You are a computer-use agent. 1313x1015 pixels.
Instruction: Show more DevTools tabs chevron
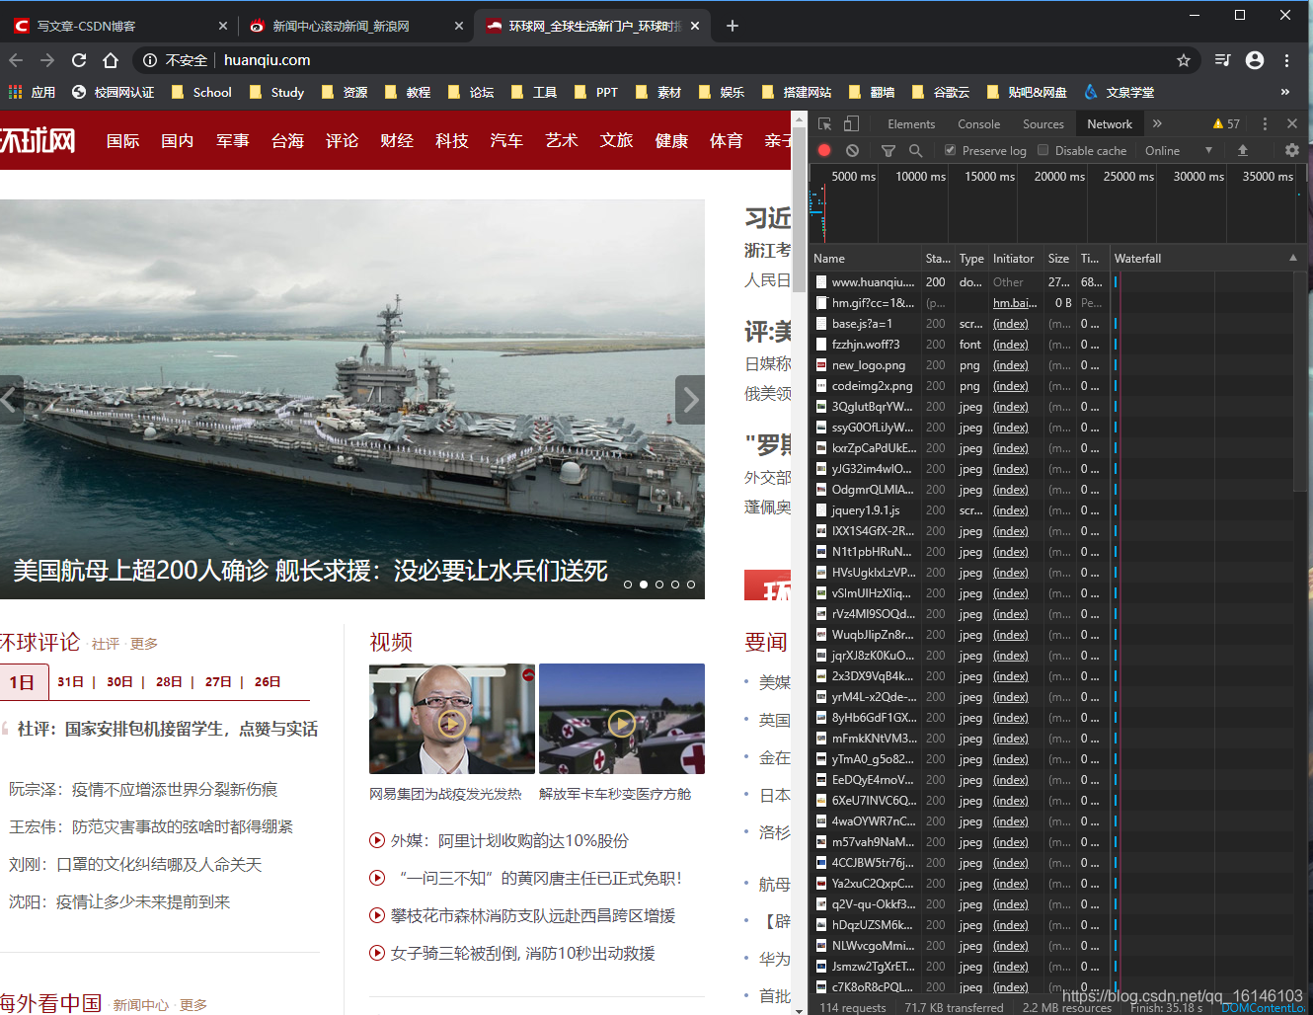[x=1157, y=123]
